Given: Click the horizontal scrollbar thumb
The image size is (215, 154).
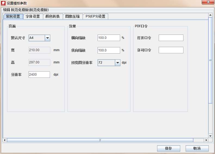Looking at the screenshot, I should click(x=100, y=140).
